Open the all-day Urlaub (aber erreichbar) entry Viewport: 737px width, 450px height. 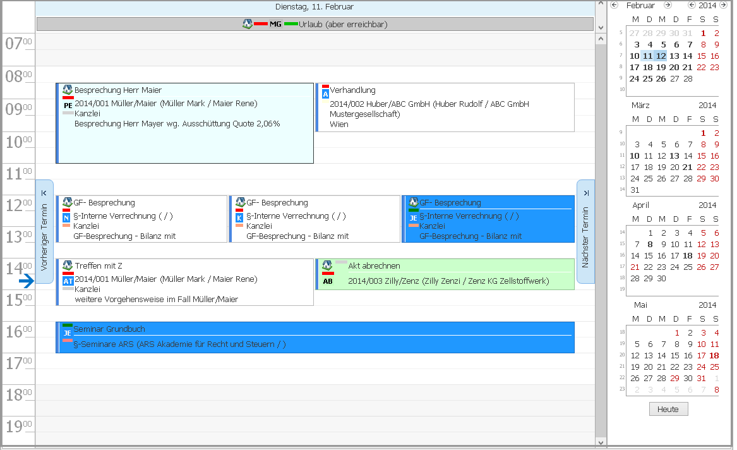coord(315,24)
